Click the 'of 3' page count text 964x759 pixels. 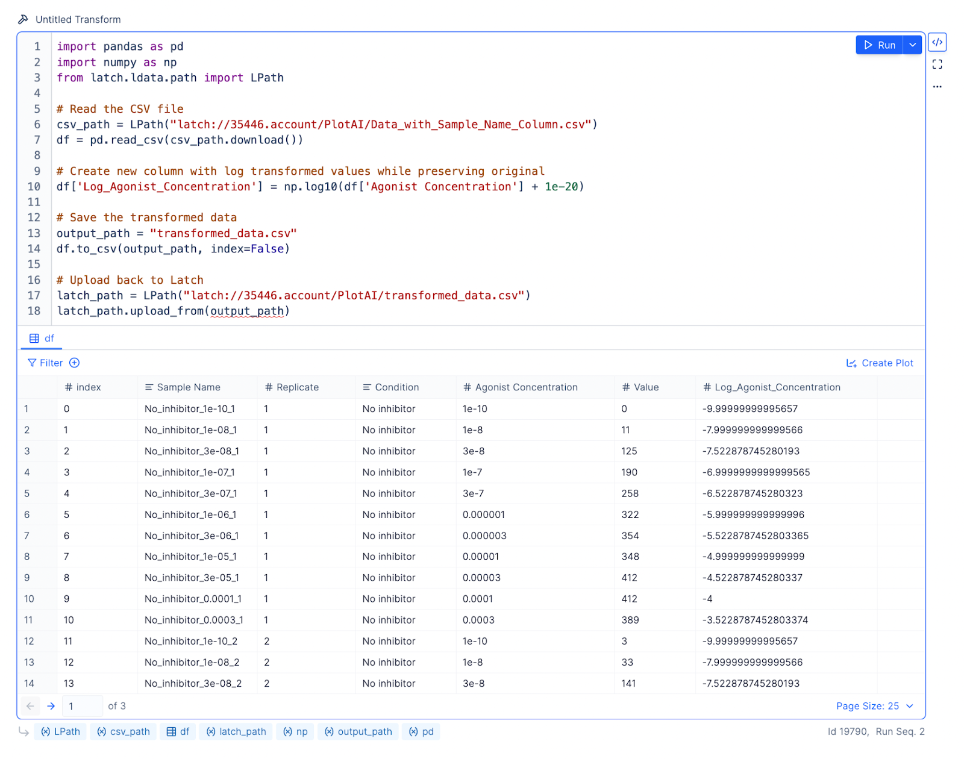click(x=117, y=706)
